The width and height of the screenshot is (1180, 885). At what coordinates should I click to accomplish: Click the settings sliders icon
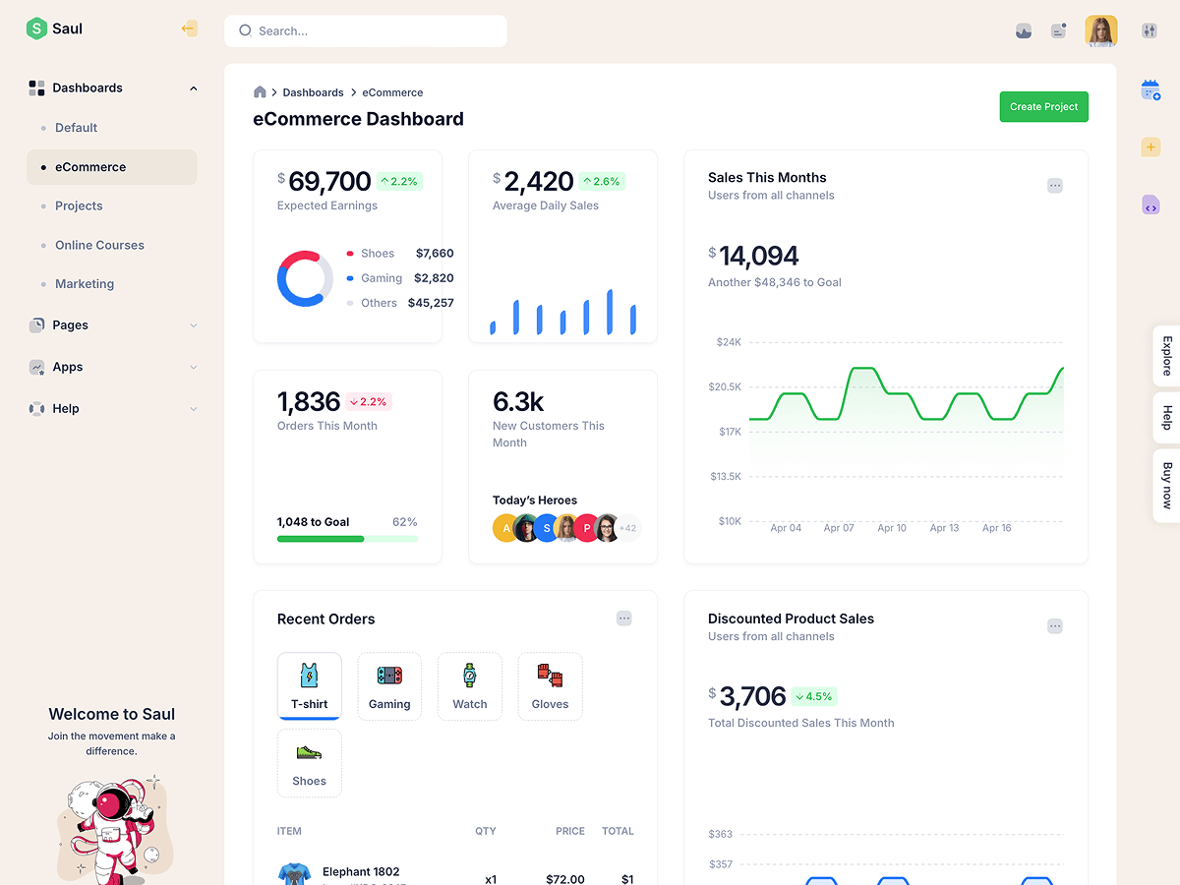(x=1150, y=30)
